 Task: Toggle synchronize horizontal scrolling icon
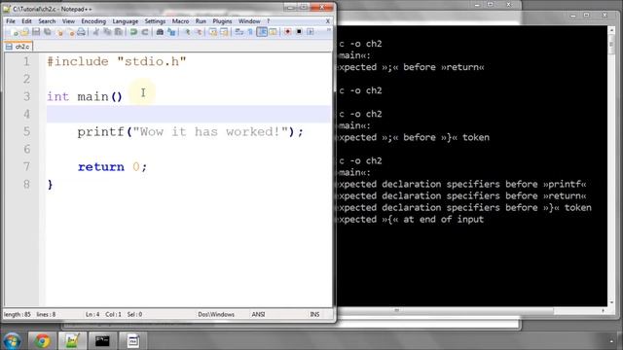click(x=224, y=32)
